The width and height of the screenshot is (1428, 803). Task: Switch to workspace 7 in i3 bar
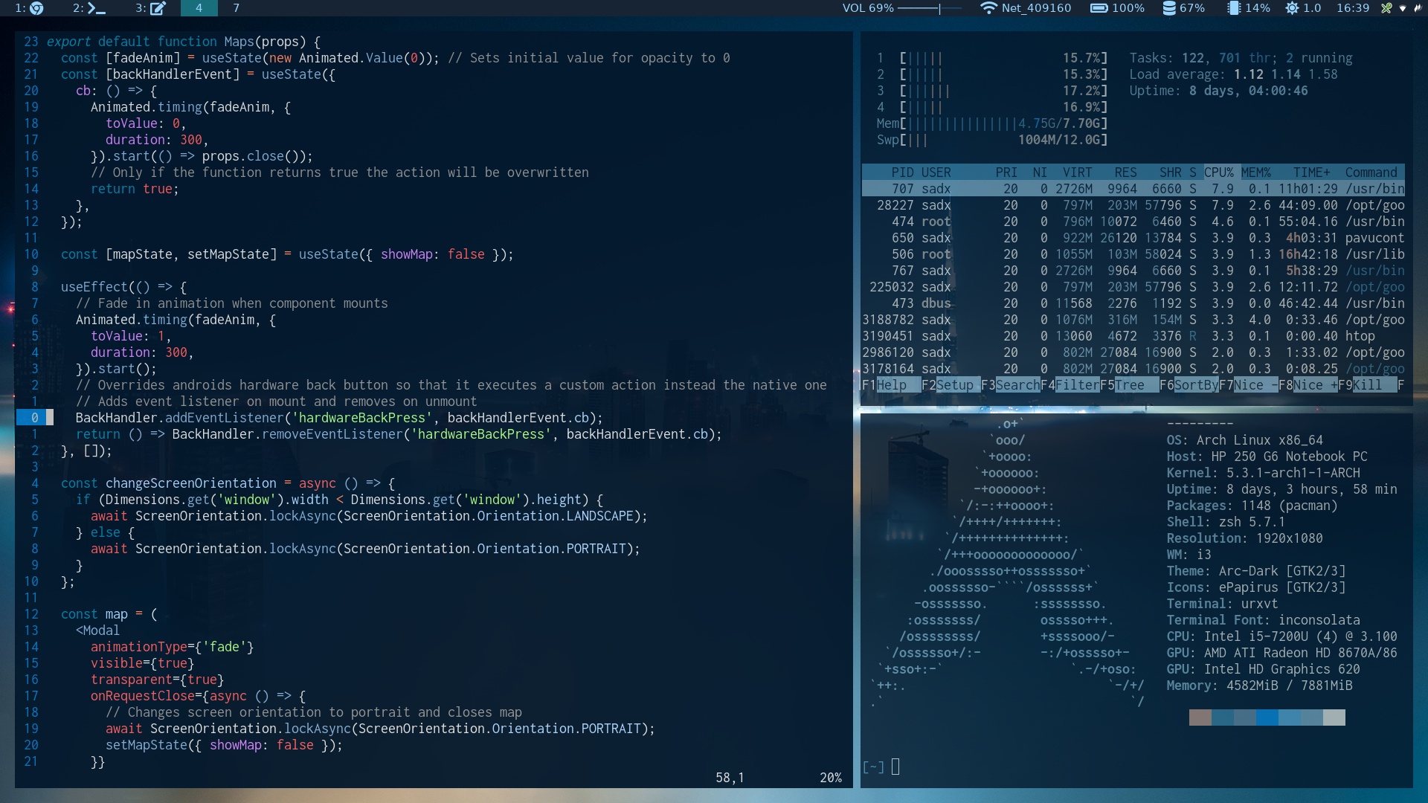pos(236,8)
